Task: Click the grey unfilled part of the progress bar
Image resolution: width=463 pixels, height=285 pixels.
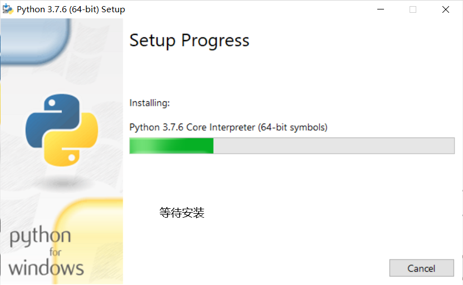Action: [x=334, y=146]
